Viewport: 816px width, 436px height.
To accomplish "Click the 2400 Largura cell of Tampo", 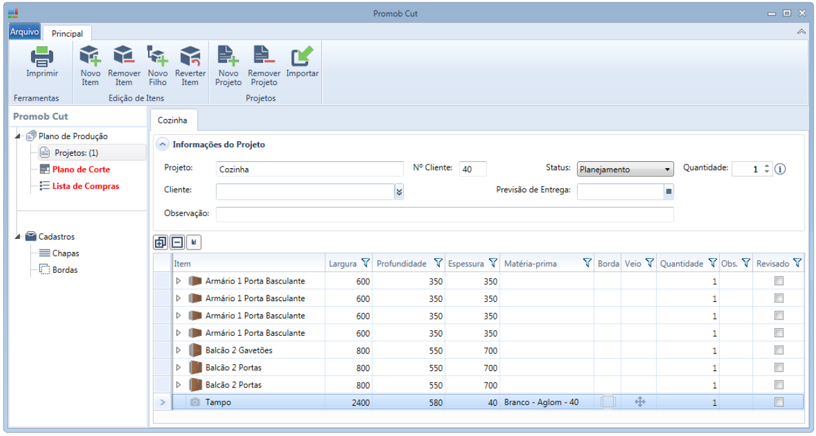I will 349,402.
